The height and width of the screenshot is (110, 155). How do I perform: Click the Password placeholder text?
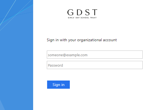pos(56,65)
